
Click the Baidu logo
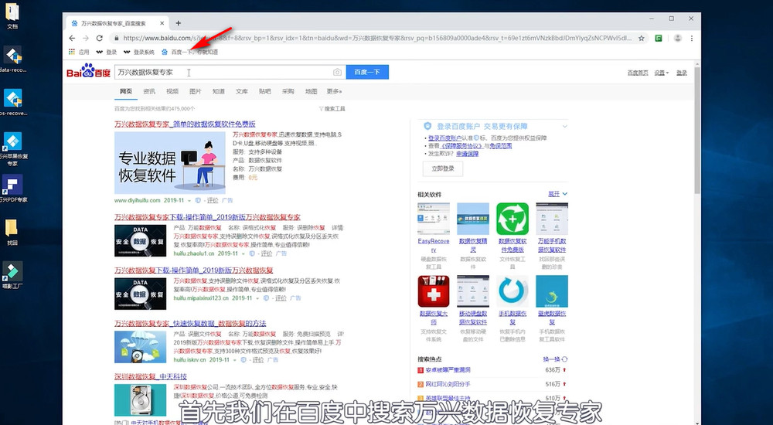[89, 72]
